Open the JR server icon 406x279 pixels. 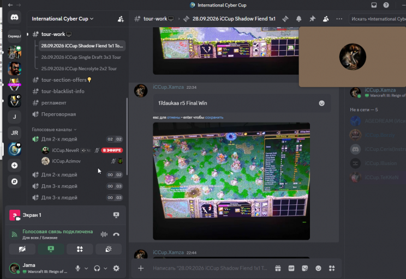pos(15,133)
